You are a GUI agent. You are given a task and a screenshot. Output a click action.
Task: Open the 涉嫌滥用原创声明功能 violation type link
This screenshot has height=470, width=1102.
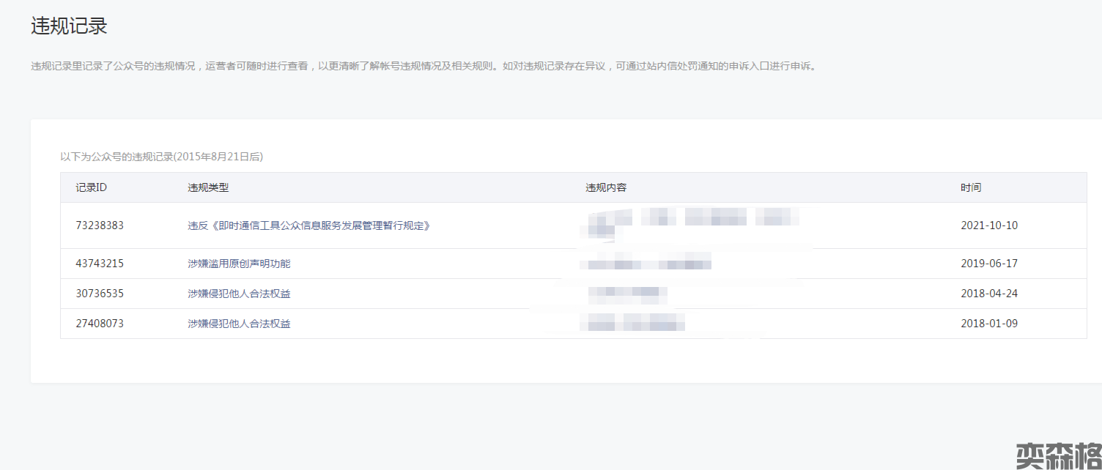[239, 264]
